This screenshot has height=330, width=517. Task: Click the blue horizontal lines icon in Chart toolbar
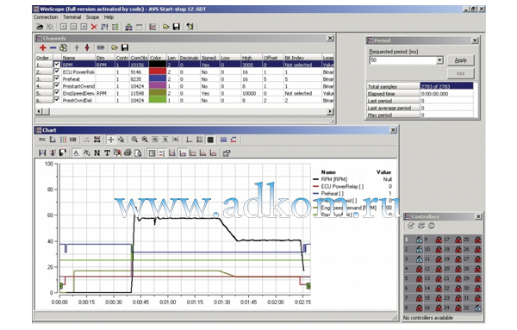click(223, 140)
